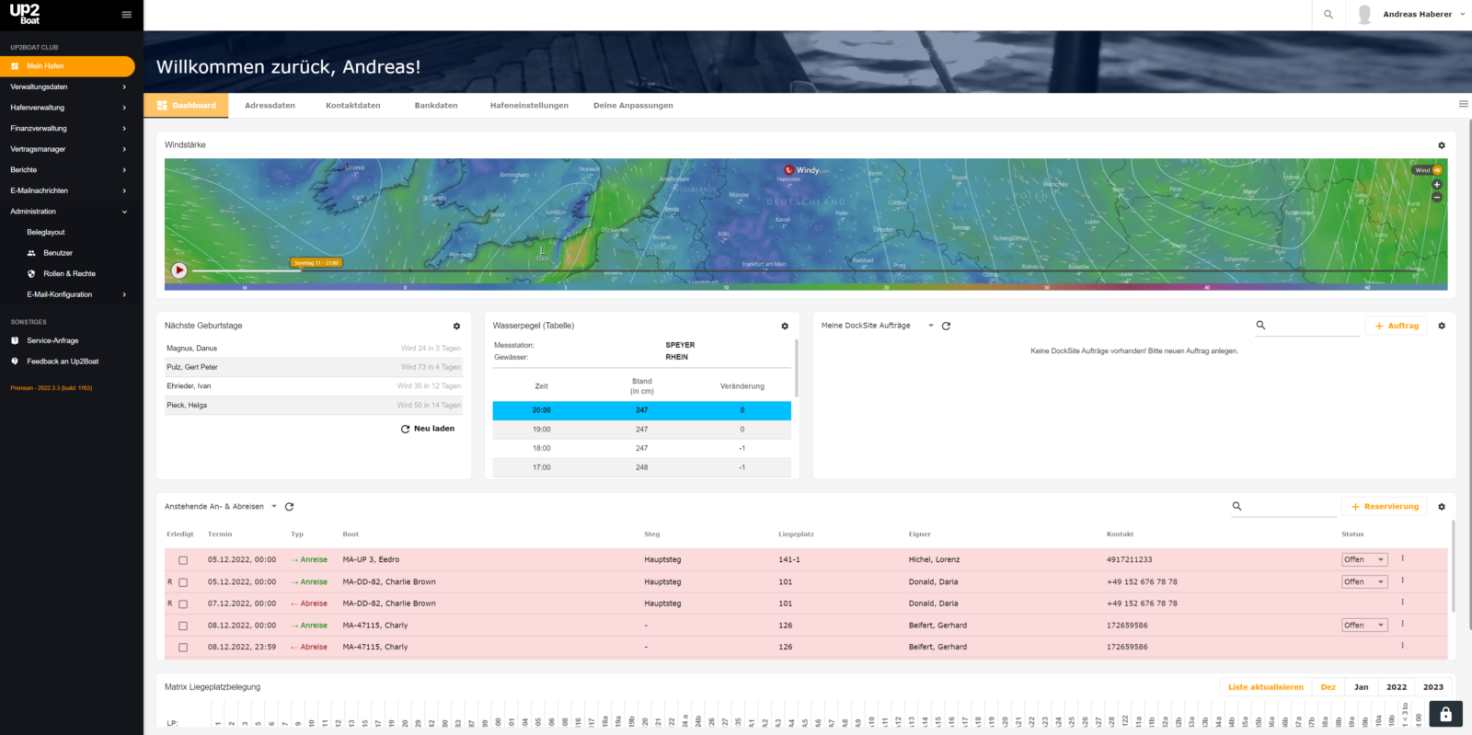Image resolution: width=1472 pixels, height=735 pixels.
Task: Open status dropdown for Belfert, Gerhard Anreise
Action: coord(1363,626)
